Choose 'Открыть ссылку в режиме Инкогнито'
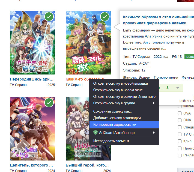Screen dimensions: 194x172 [124, 96]
